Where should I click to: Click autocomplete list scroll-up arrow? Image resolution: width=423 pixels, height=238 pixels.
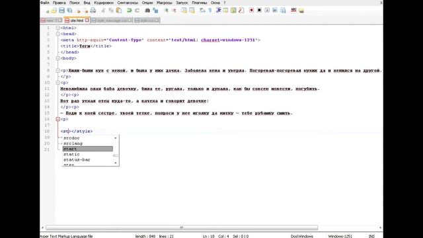[x=116, y=138]
